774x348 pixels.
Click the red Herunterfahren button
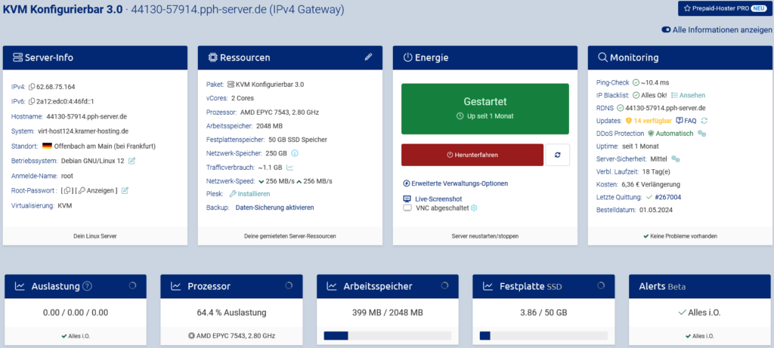pyautogui.click(x=472, y=155)
